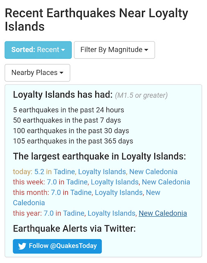Viewport: 207px width, 263px height.
Task: Click Tadine link in this year row
Action: click(x=74, y=213)
